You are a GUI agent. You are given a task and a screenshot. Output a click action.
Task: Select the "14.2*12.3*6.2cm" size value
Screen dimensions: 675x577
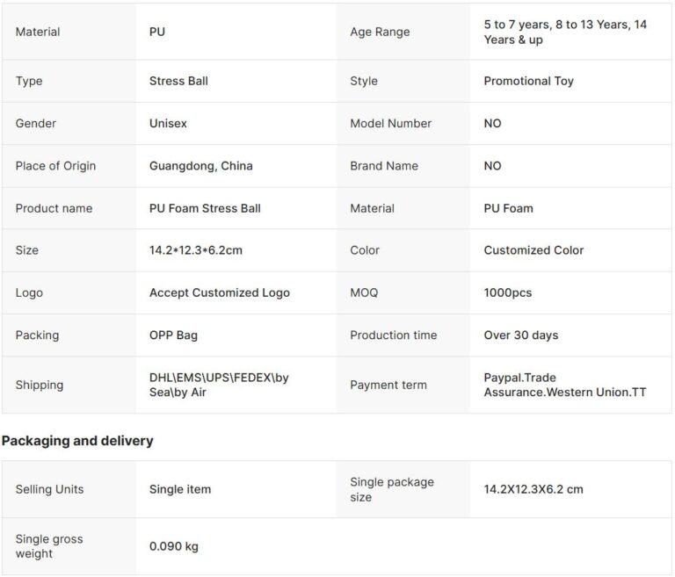(195, 250)
